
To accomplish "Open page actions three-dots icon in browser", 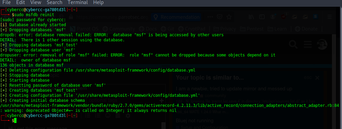I will pos(210,17).
